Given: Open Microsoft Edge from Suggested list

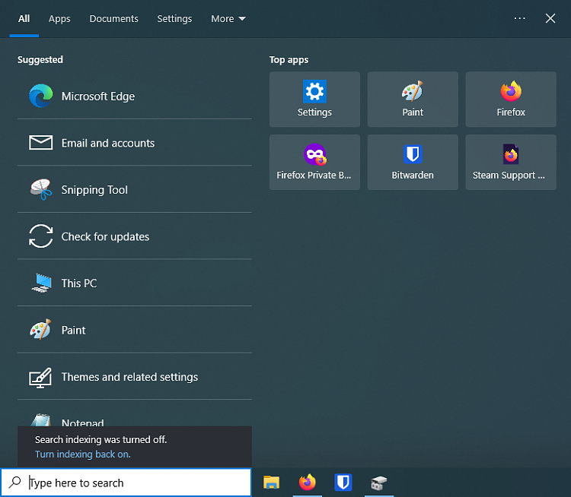Looking at the screenshot, I should pyautogui.click(x=134, y=97).
